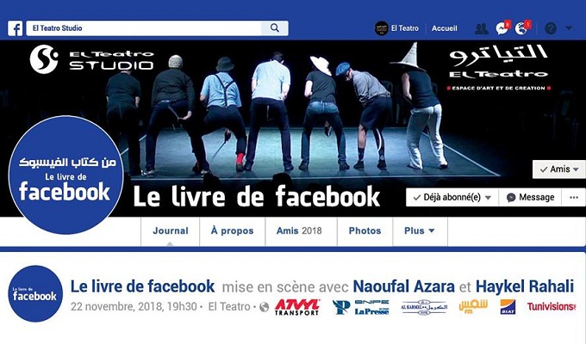Open the three dots more options

click(574, 198)
